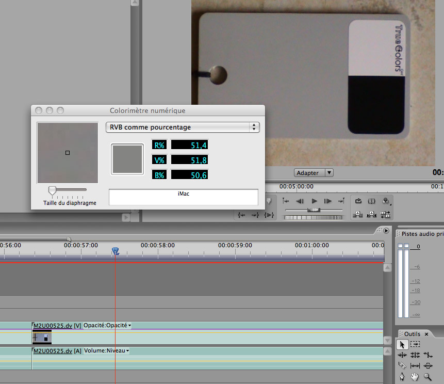This screenshot has width=444, height=384.
Task: Click the R% value field
Action: [x=189, y=145]
